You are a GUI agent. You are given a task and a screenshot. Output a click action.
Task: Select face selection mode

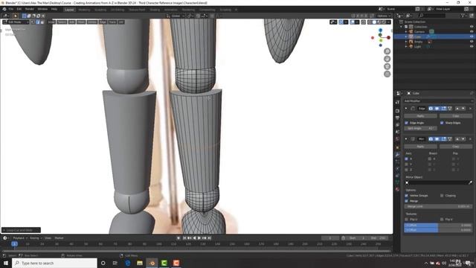point(42,22)
